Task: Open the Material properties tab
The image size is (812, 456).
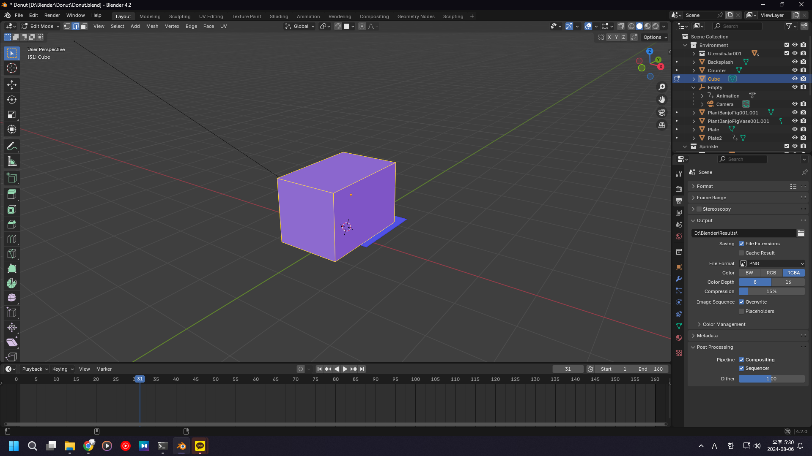Action: click(x=679, y=338)
